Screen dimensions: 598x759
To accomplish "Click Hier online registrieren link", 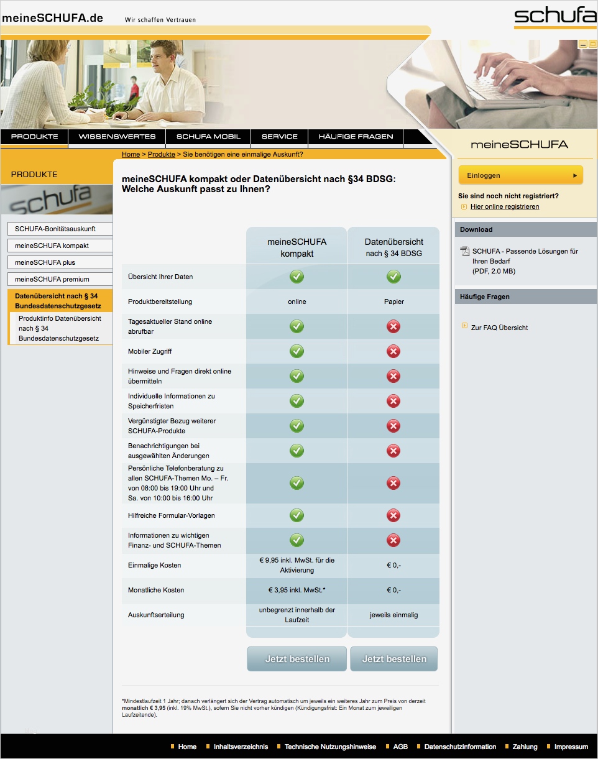I will tap(505, 206).
